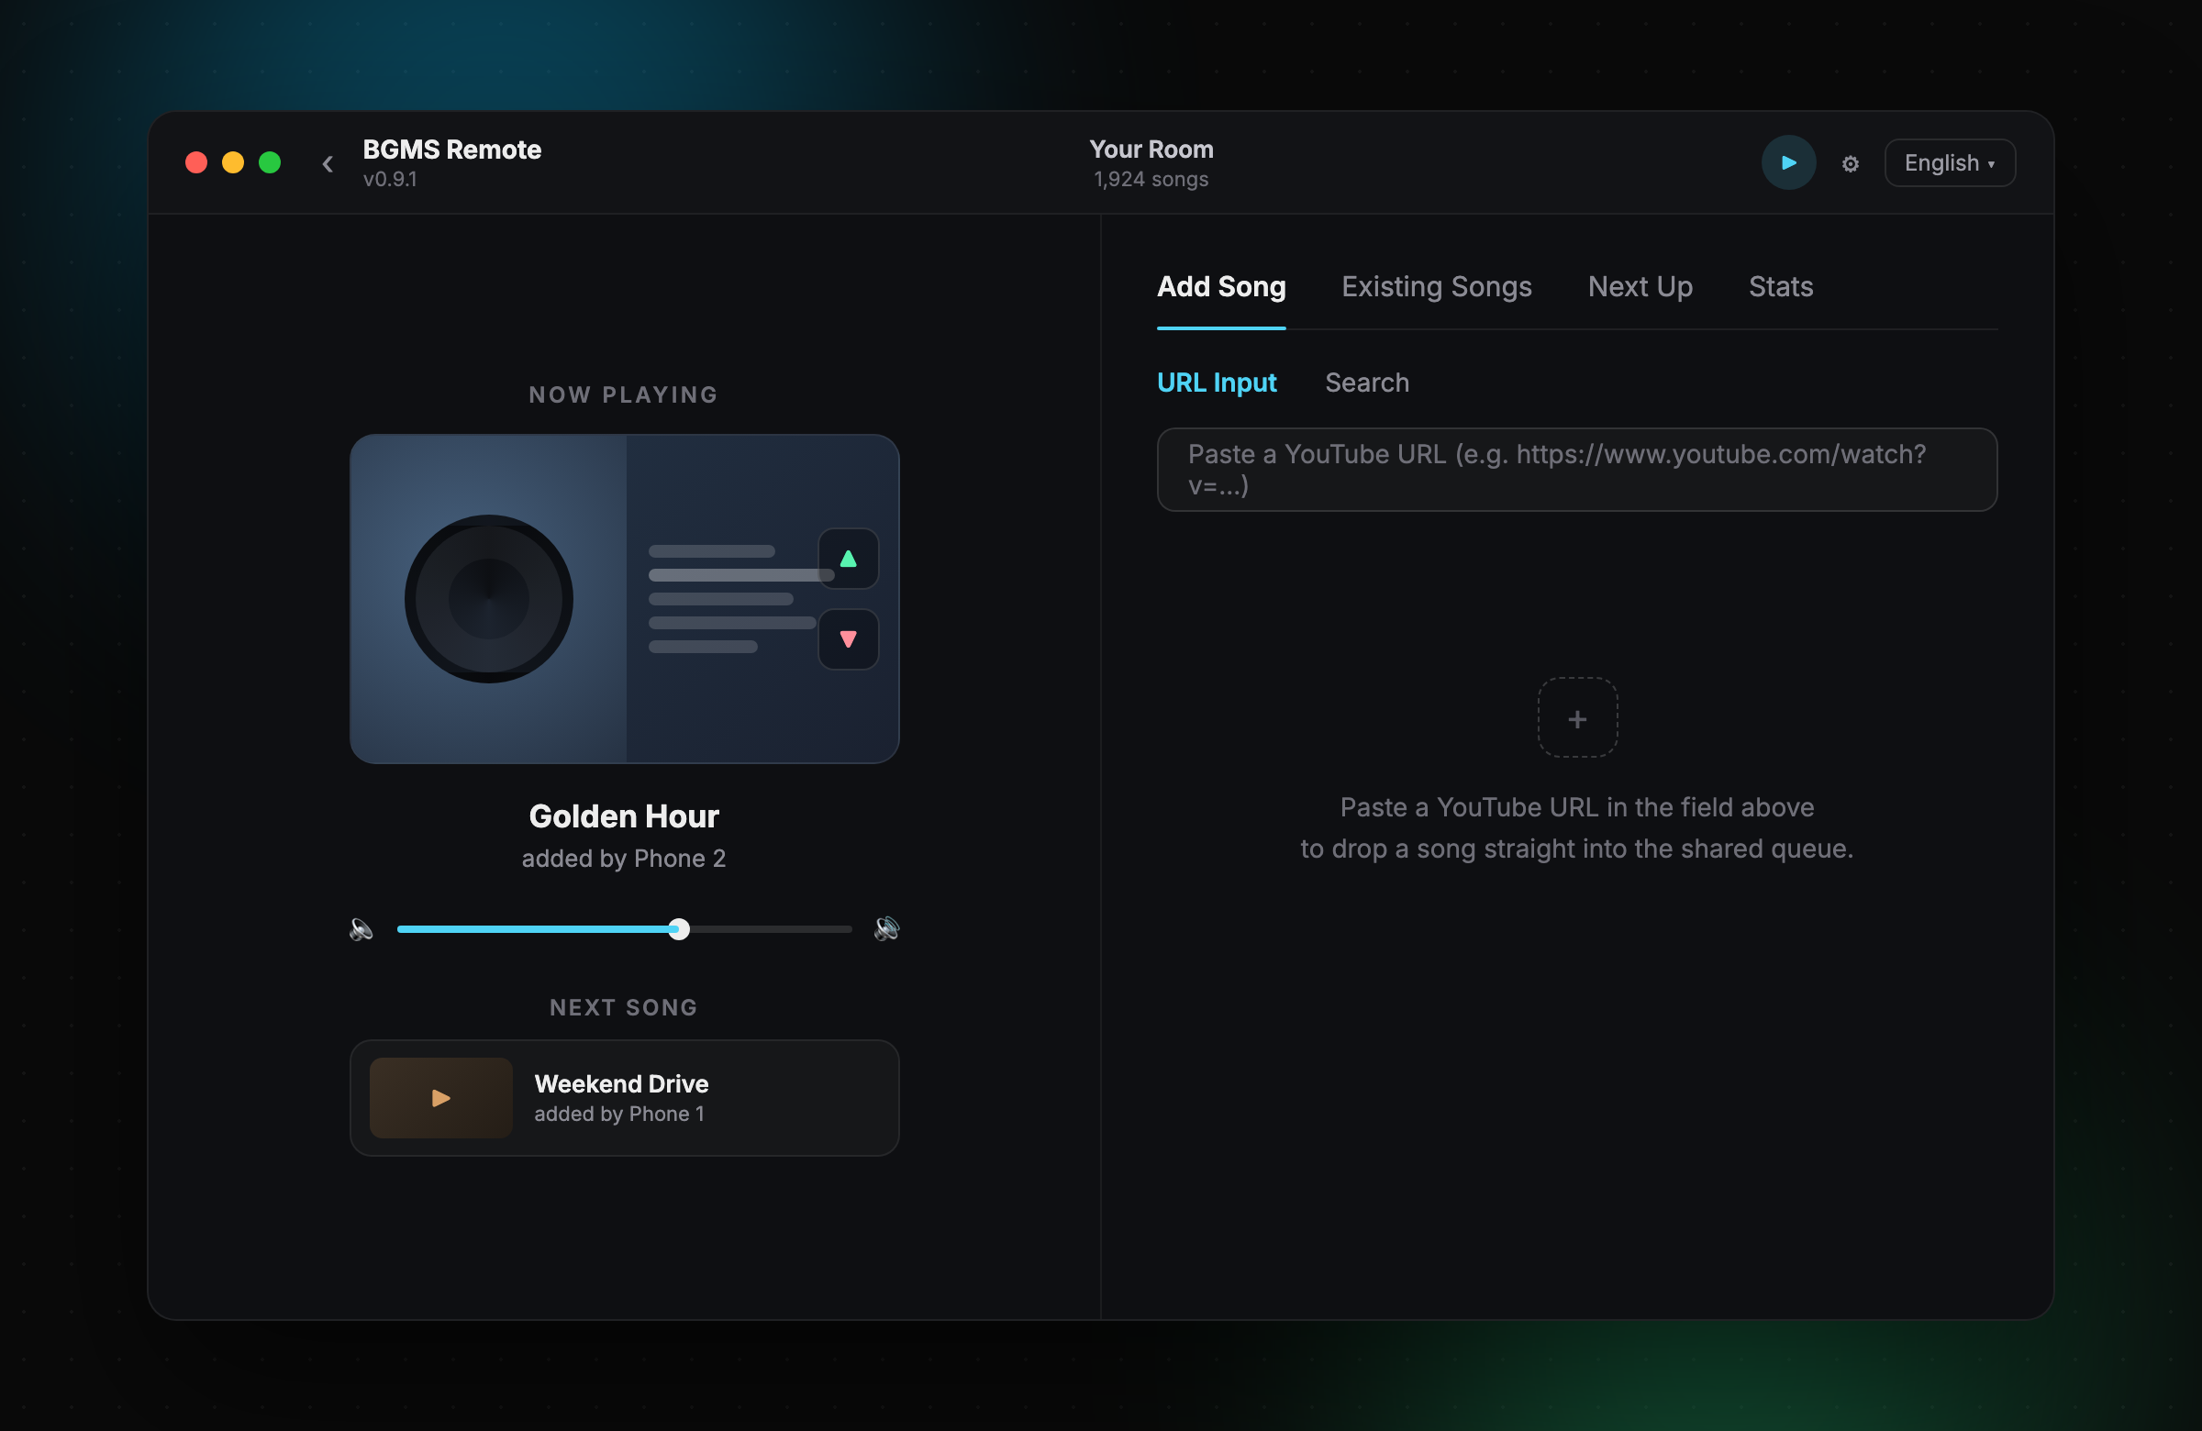Show the Stats tab
This screenshot has width=2202, height=1431.
tap(1780, 287)
